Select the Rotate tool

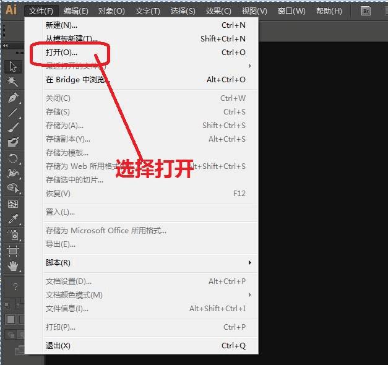point(13,158)
